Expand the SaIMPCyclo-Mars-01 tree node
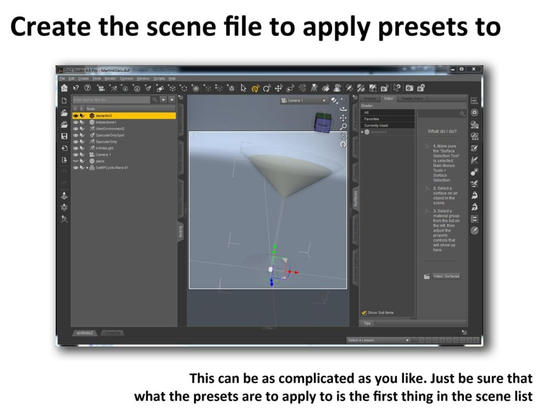The width and height of the screenshot is (539, 414). pos(87,167)
